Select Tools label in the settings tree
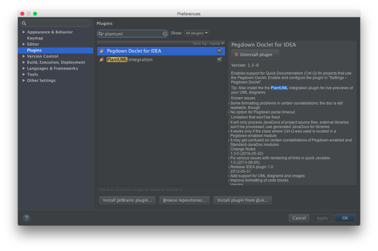 pos(32,75)
